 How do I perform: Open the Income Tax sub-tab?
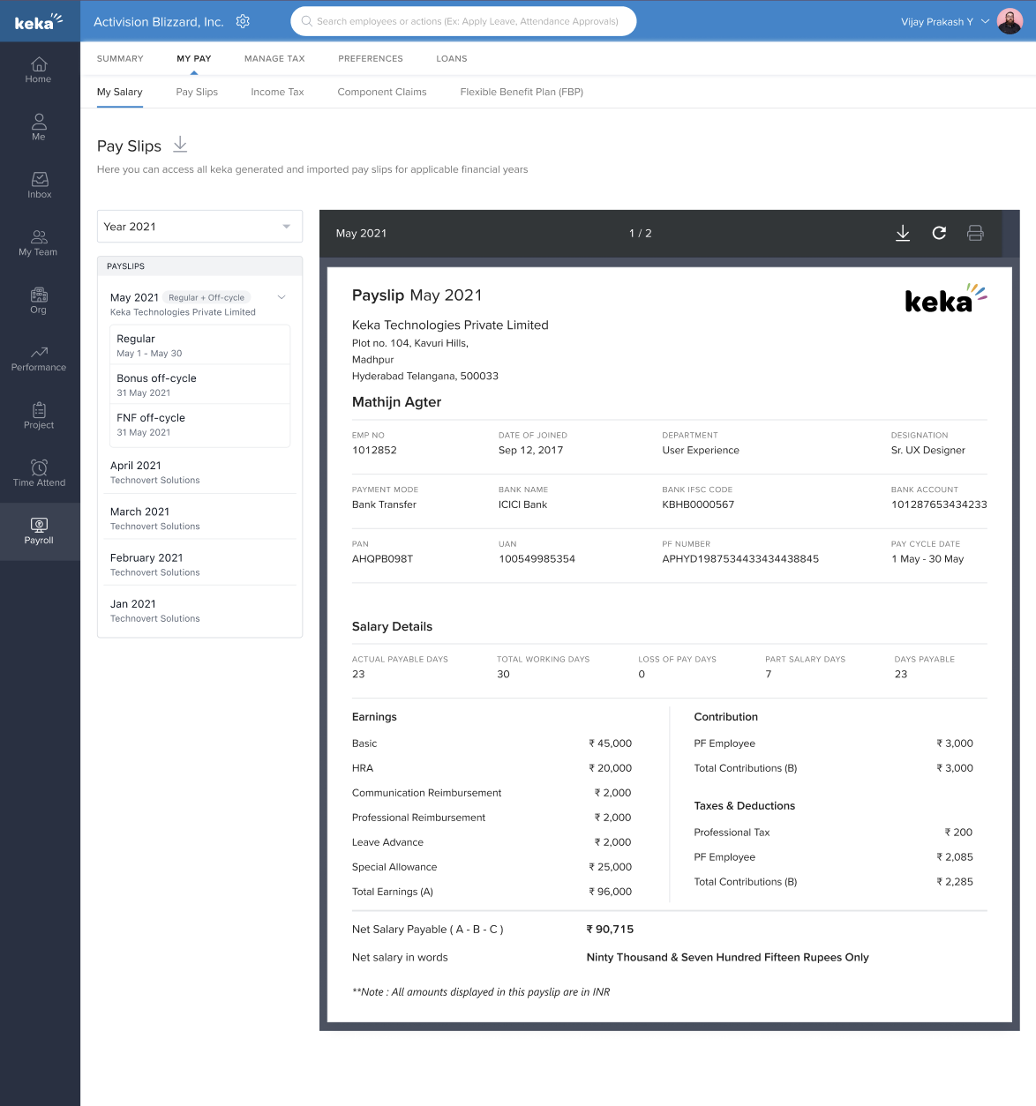tap(277, 92)
